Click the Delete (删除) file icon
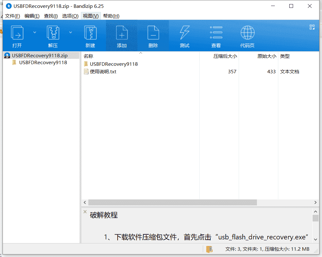The height and width of the screenshot is (257, 322). (153, 33)
